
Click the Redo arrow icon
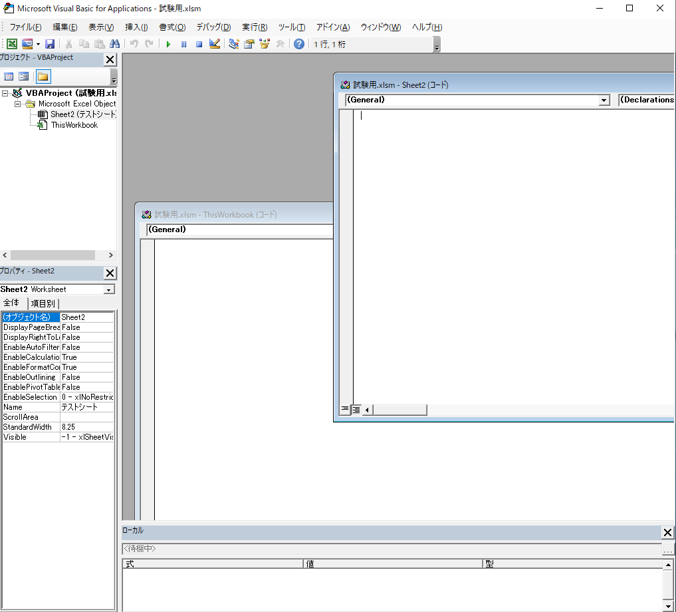pyautogui.click(x=149, y=44)
